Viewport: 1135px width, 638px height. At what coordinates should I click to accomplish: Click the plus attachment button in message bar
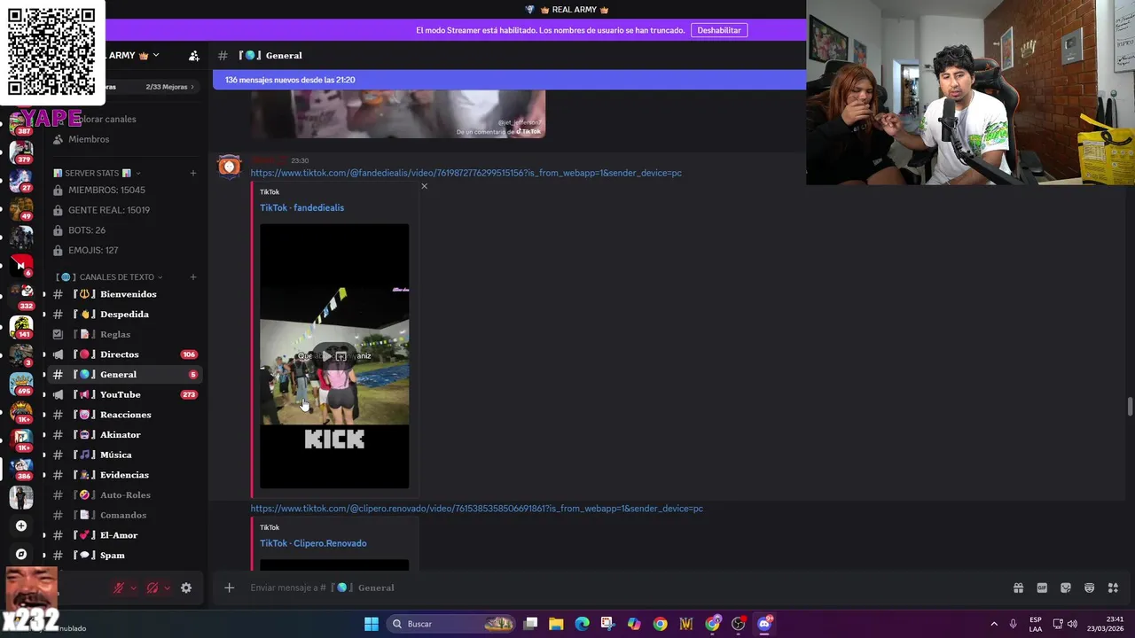point(229,587)
